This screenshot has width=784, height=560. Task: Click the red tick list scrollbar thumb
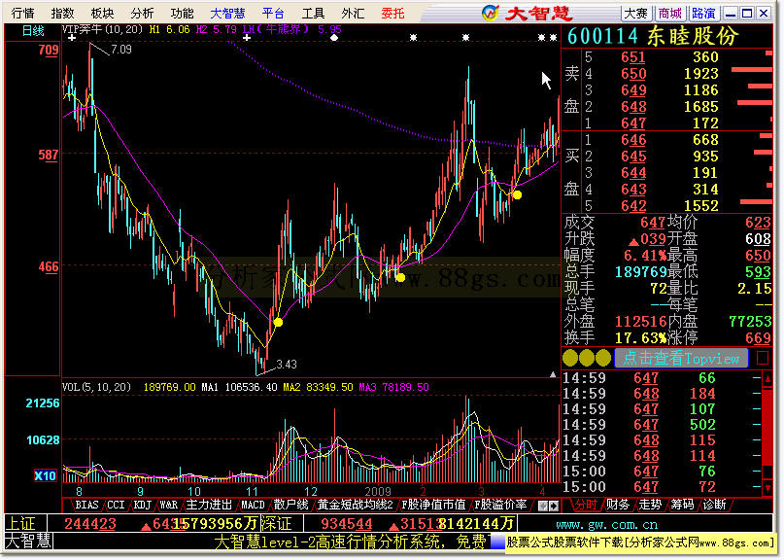[x=767, y=426]
